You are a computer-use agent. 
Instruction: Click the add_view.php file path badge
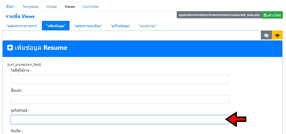(x=219, y=15)
